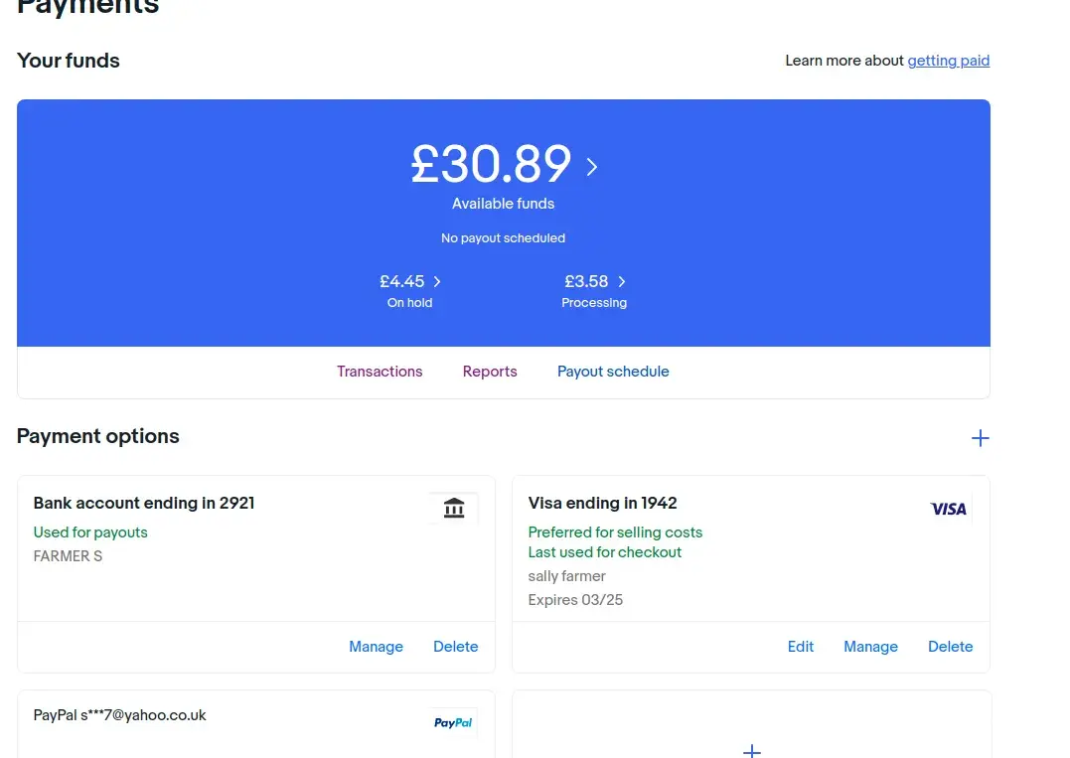This screenshot has width=1070, height=758.
Task: Delete bank account ending in 2921
Action: click(x=456, y=647)
